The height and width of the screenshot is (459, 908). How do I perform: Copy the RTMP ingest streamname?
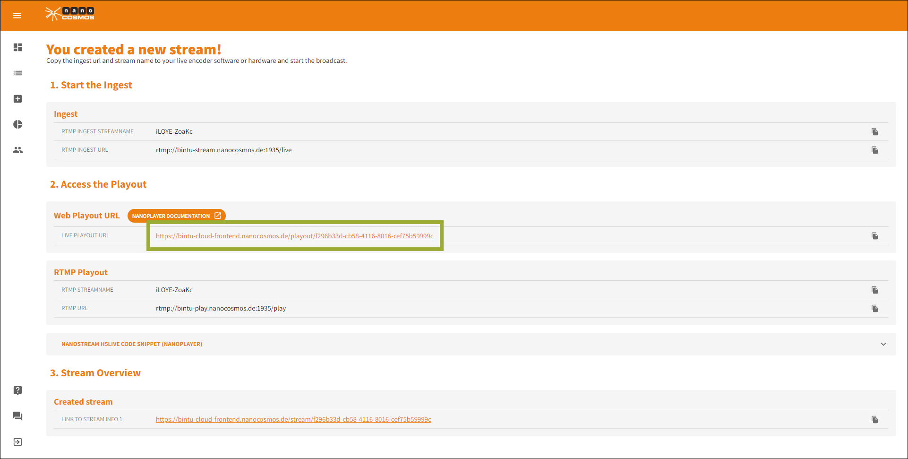[x=874, y=132]
